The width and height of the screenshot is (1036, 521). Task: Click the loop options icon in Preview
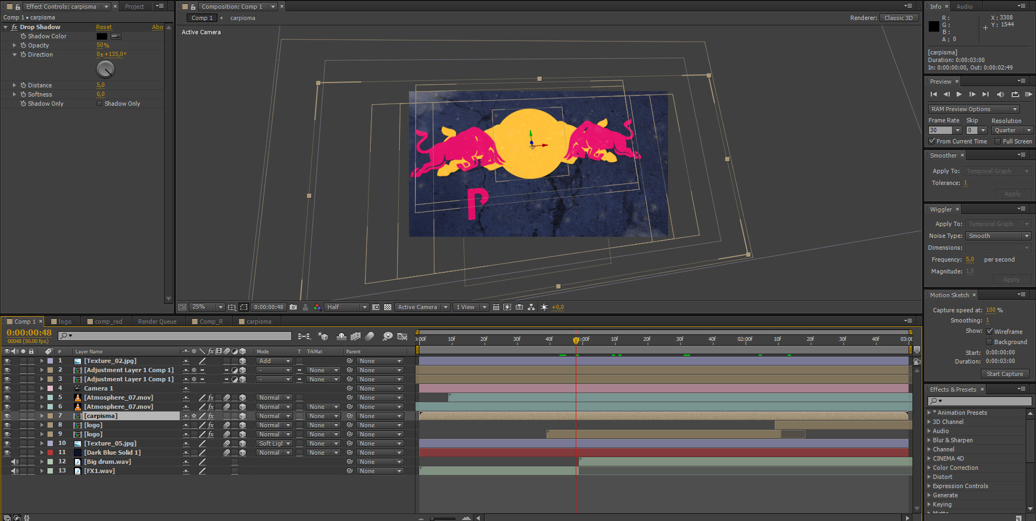coord(1015,94)
